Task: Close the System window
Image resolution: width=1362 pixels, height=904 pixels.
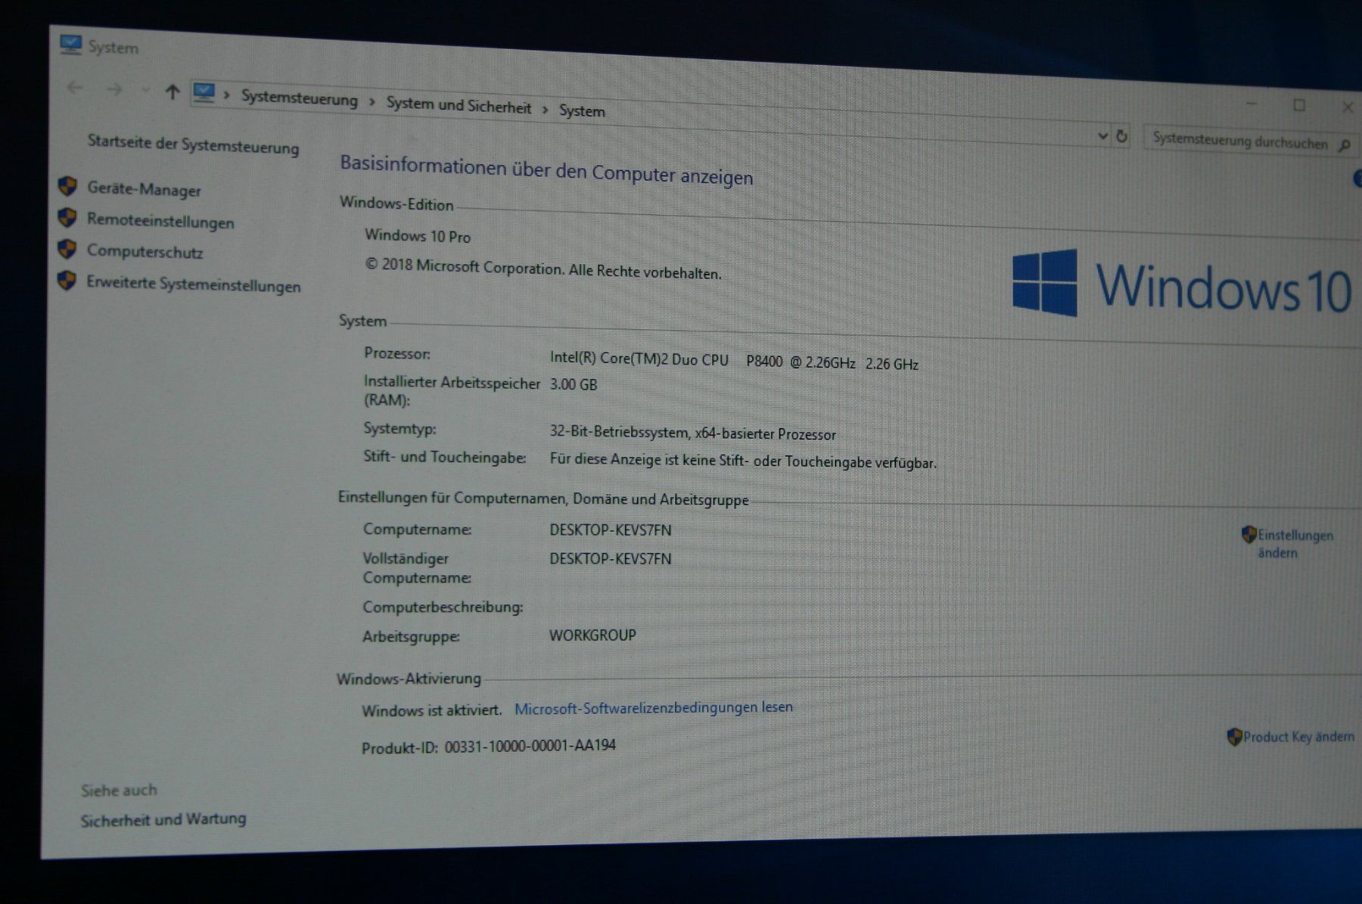Action: click(1348, 107)
